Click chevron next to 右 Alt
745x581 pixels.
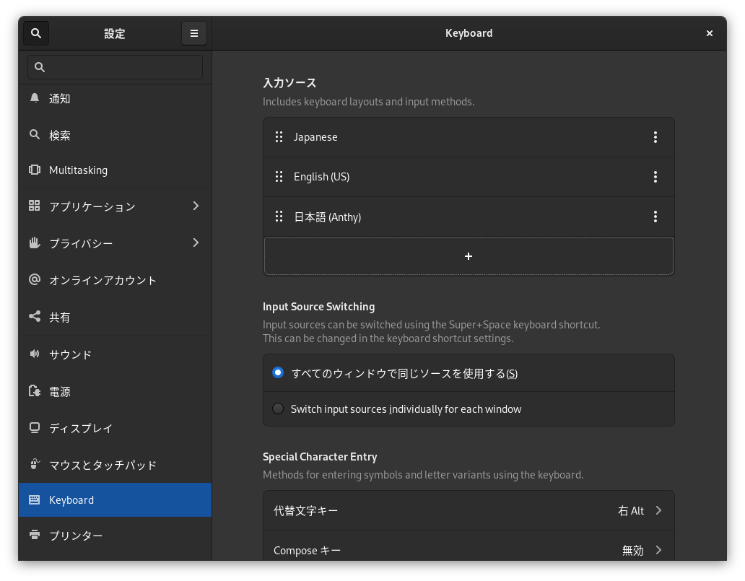click(658, 510)
